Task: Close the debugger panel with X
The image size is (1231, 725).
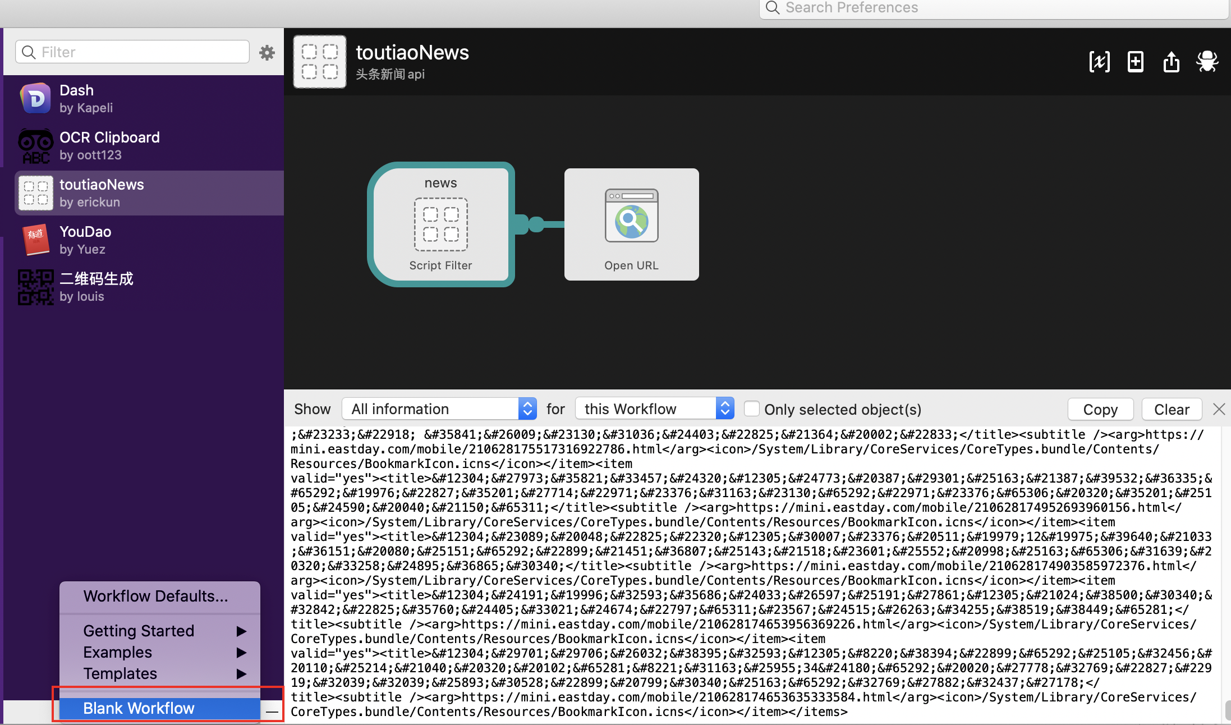Action: [1219, 409]
